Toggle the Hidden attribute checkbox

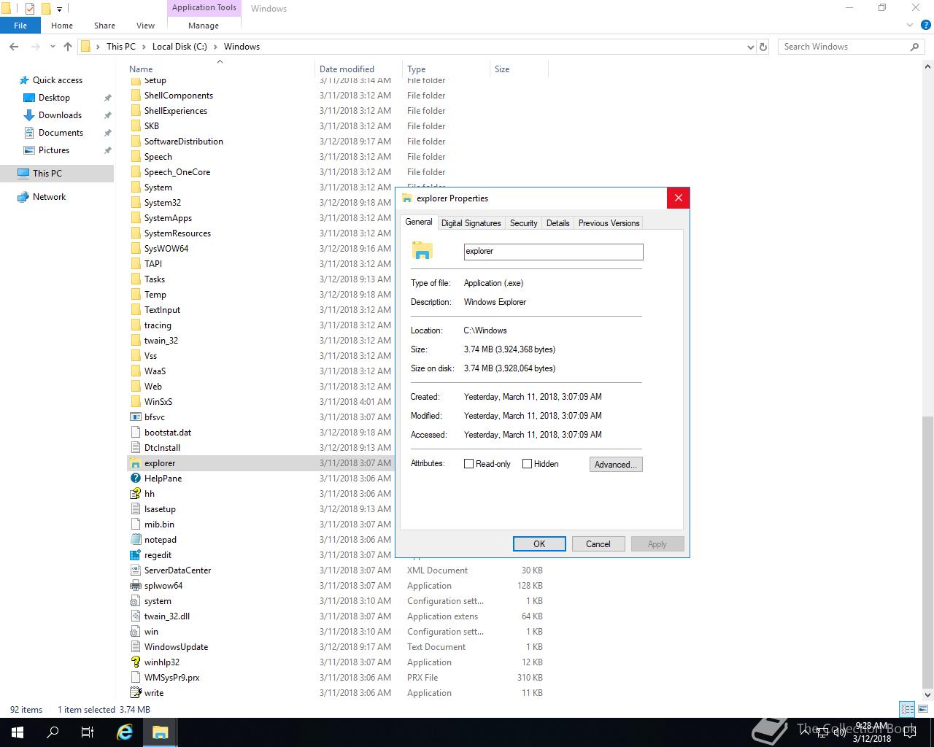click(x=527, y=464)
